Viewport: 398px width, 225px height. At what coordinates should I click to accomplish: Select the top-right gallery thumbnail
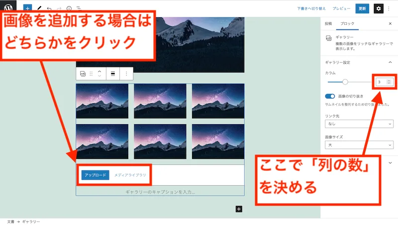point(218,101)
